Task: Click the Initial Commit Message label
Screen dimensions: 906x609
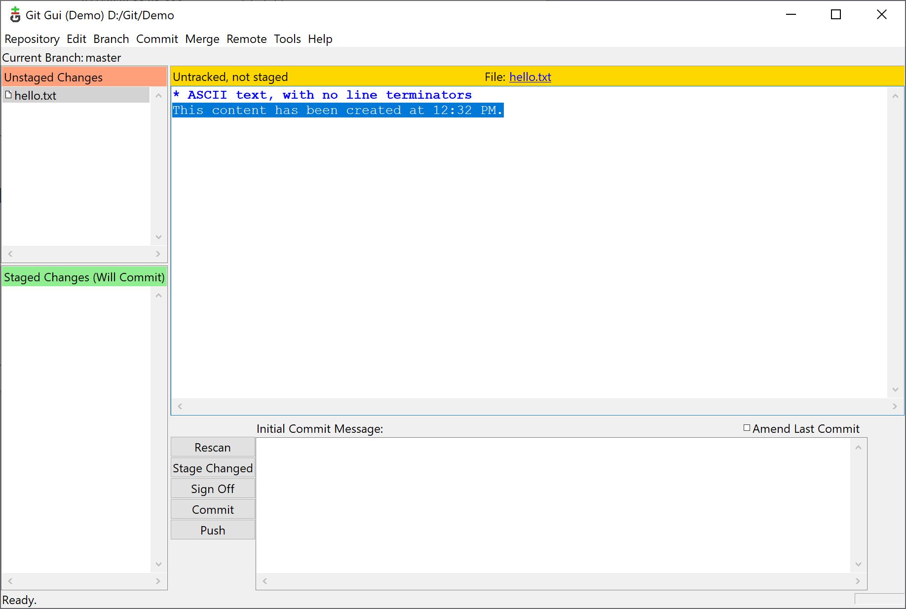Action: tap(320, 428)
